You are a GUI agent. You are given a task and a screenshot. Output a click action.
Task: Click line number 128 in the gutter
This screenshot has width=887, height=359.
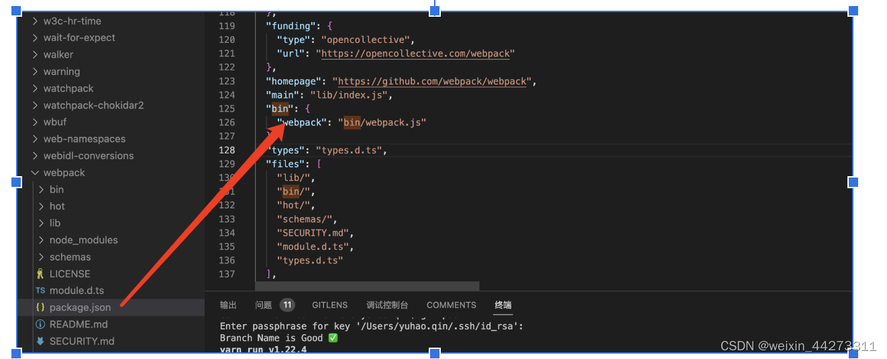coord(227,150)
